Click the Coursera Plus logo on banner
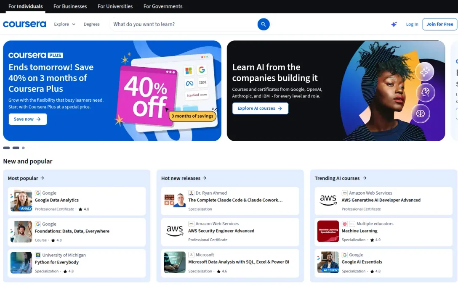Screen dimensions: 458x285 [x=36, y=55]
